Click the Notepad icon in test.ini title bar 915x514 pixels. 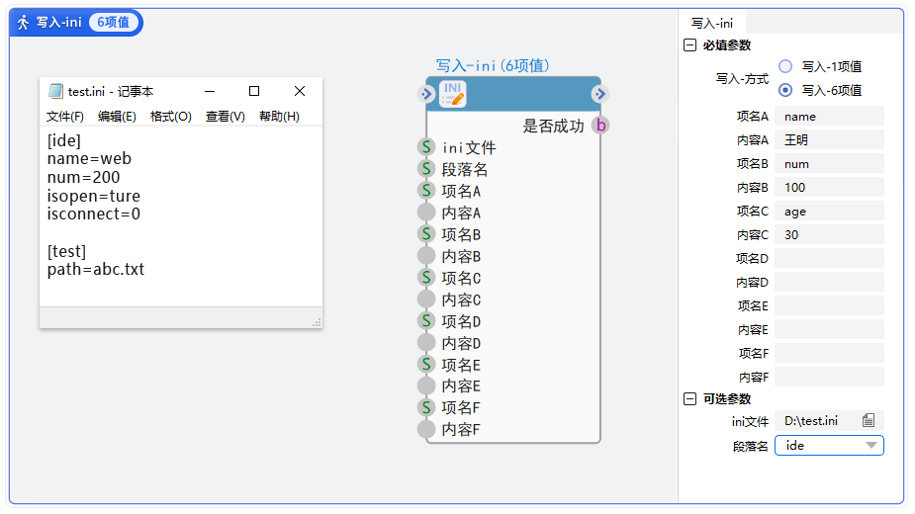coord(55,90)
